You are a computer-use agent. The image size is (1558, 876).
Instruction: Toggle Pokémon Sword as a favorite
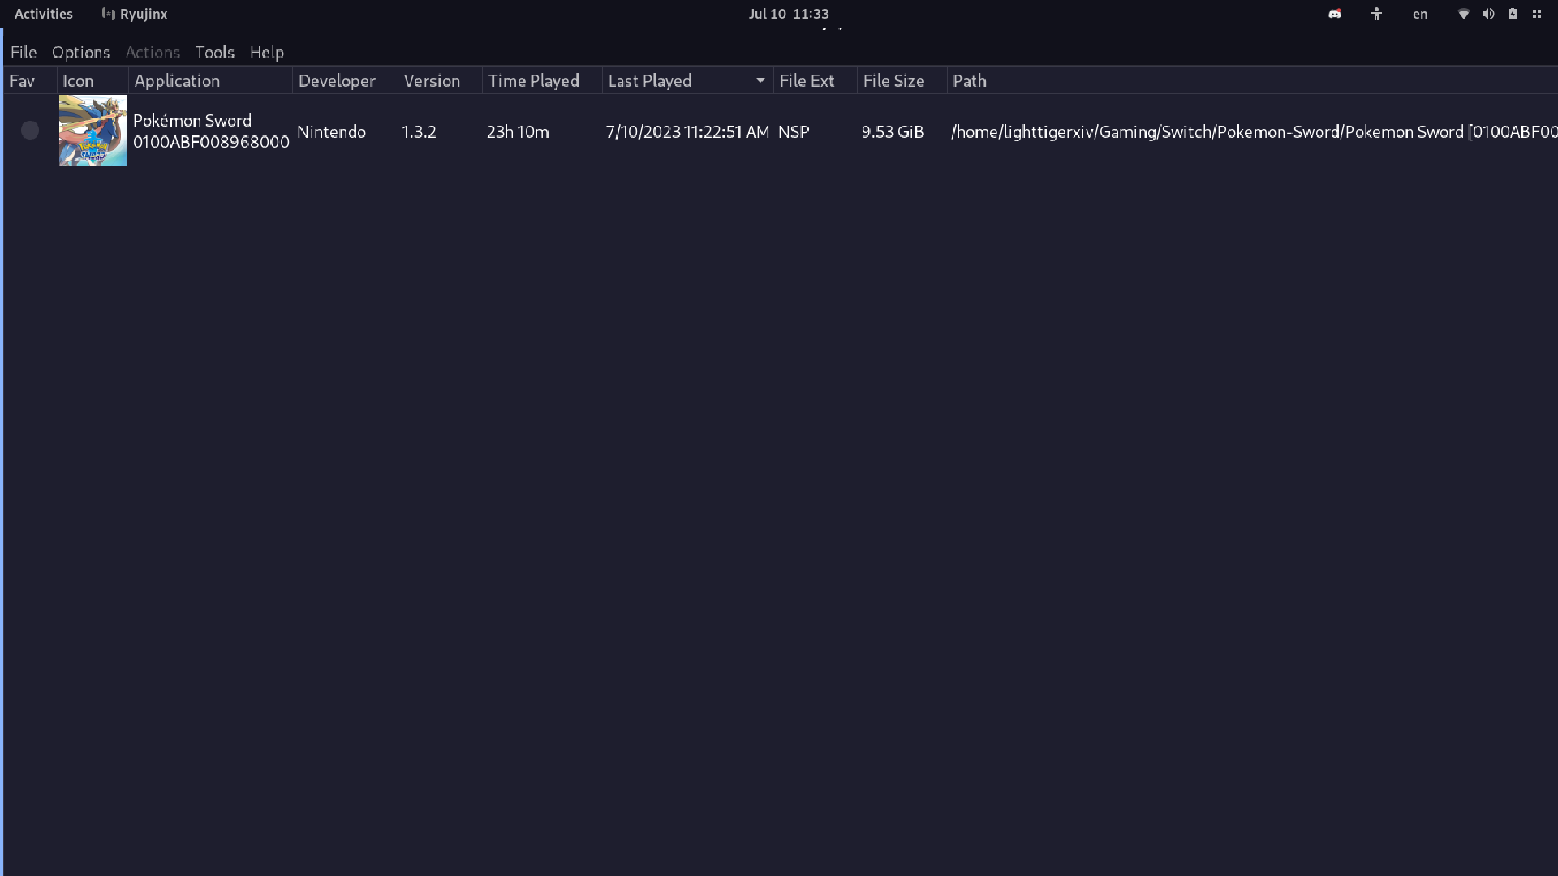point(30,130)
